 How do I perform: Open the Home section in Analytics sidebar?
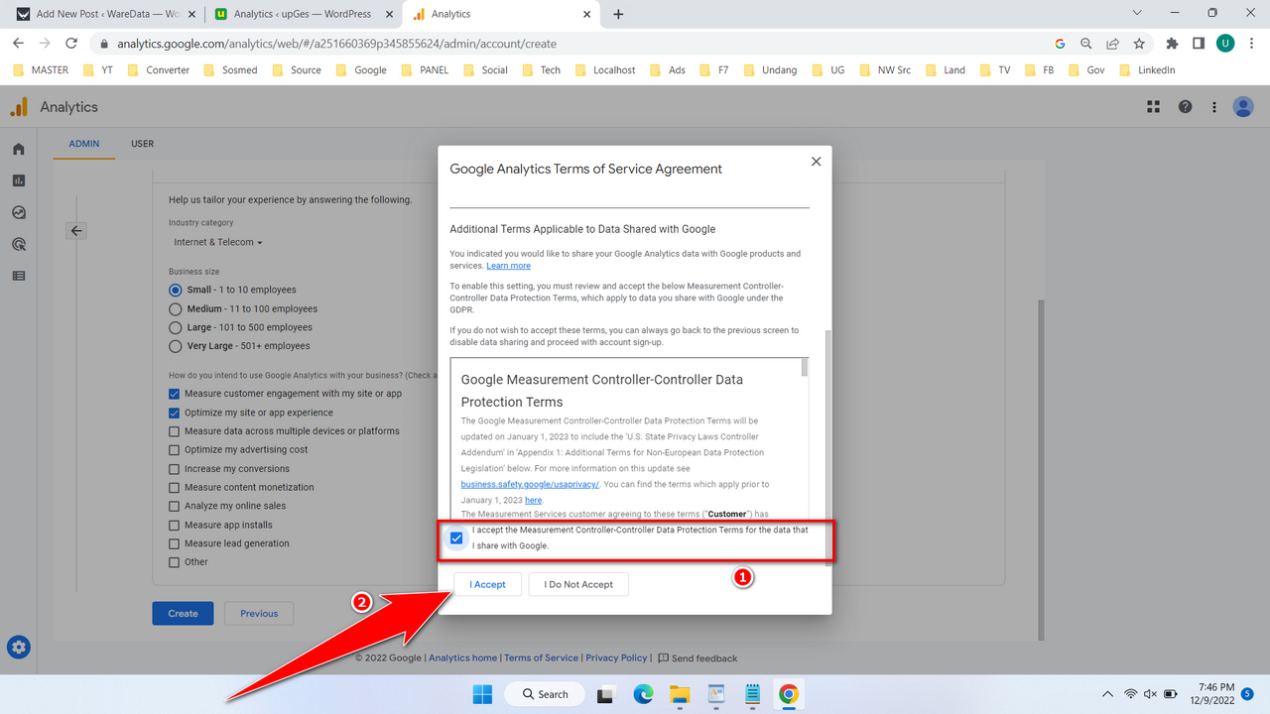tap(18, 149)
